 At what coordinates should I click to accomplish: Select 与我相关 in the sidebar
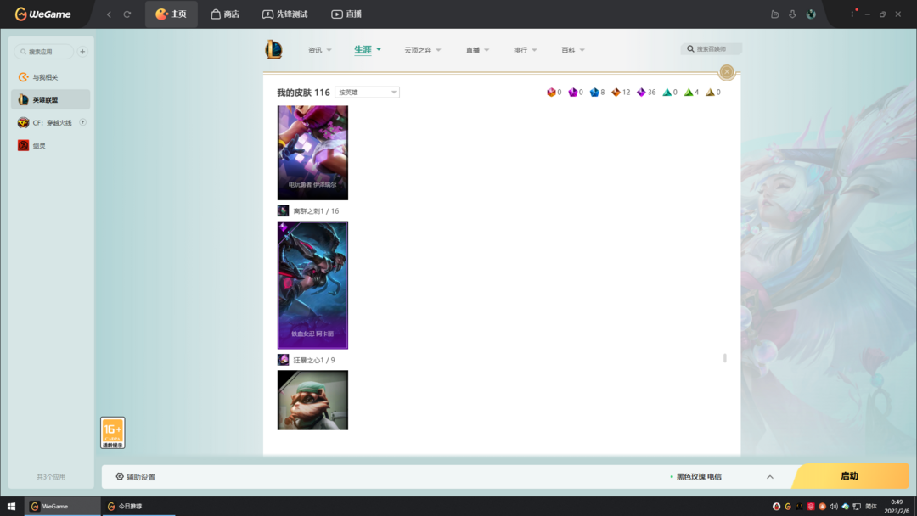click(x=51, y=77)
